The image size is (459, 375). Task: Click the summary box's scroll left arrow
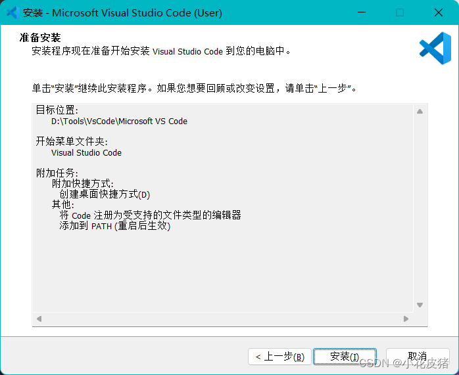(39, 319)
